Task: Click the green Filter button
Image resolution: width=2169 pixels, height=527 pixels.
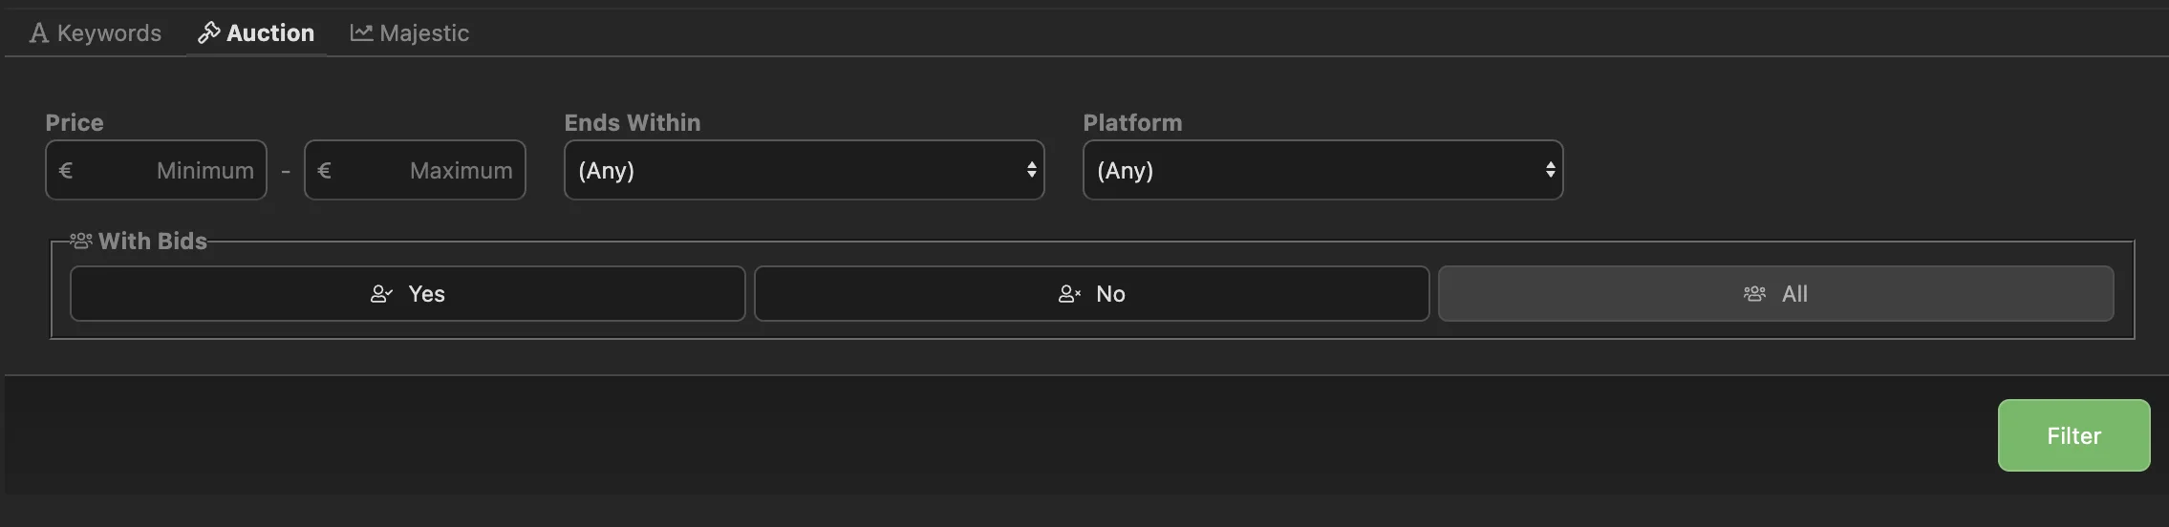Action: 2073,435
